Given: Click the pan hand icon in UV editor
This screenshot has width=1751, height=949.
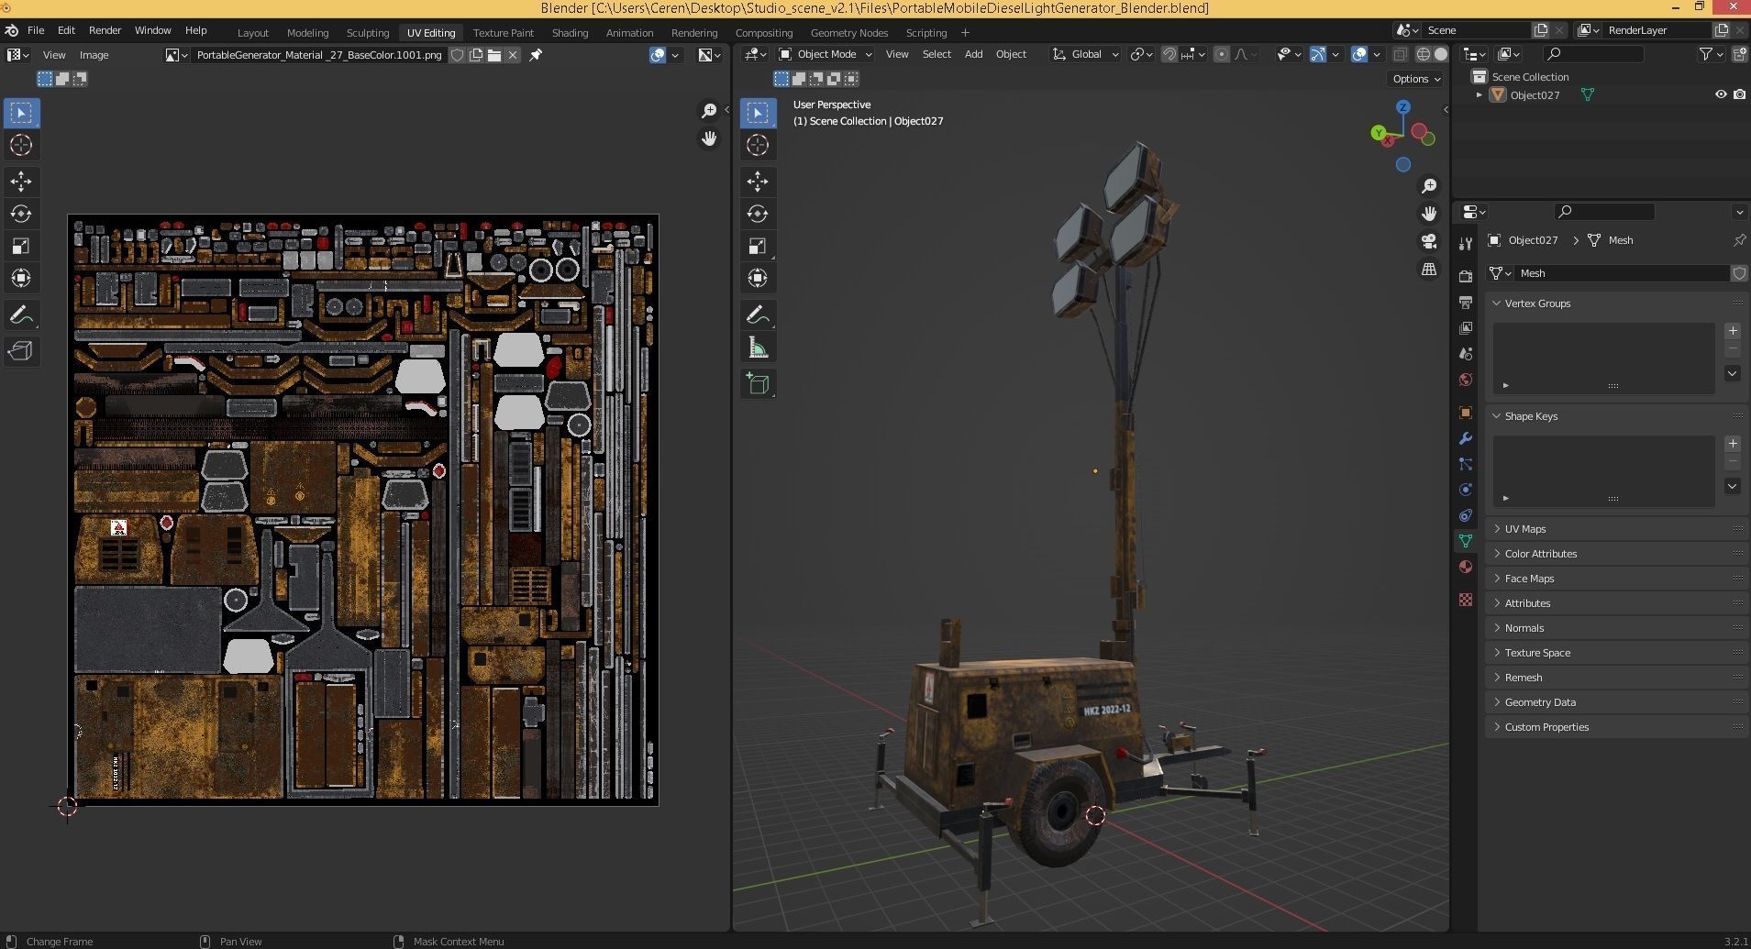Looking at the screenshot, I should click(708, 138).
